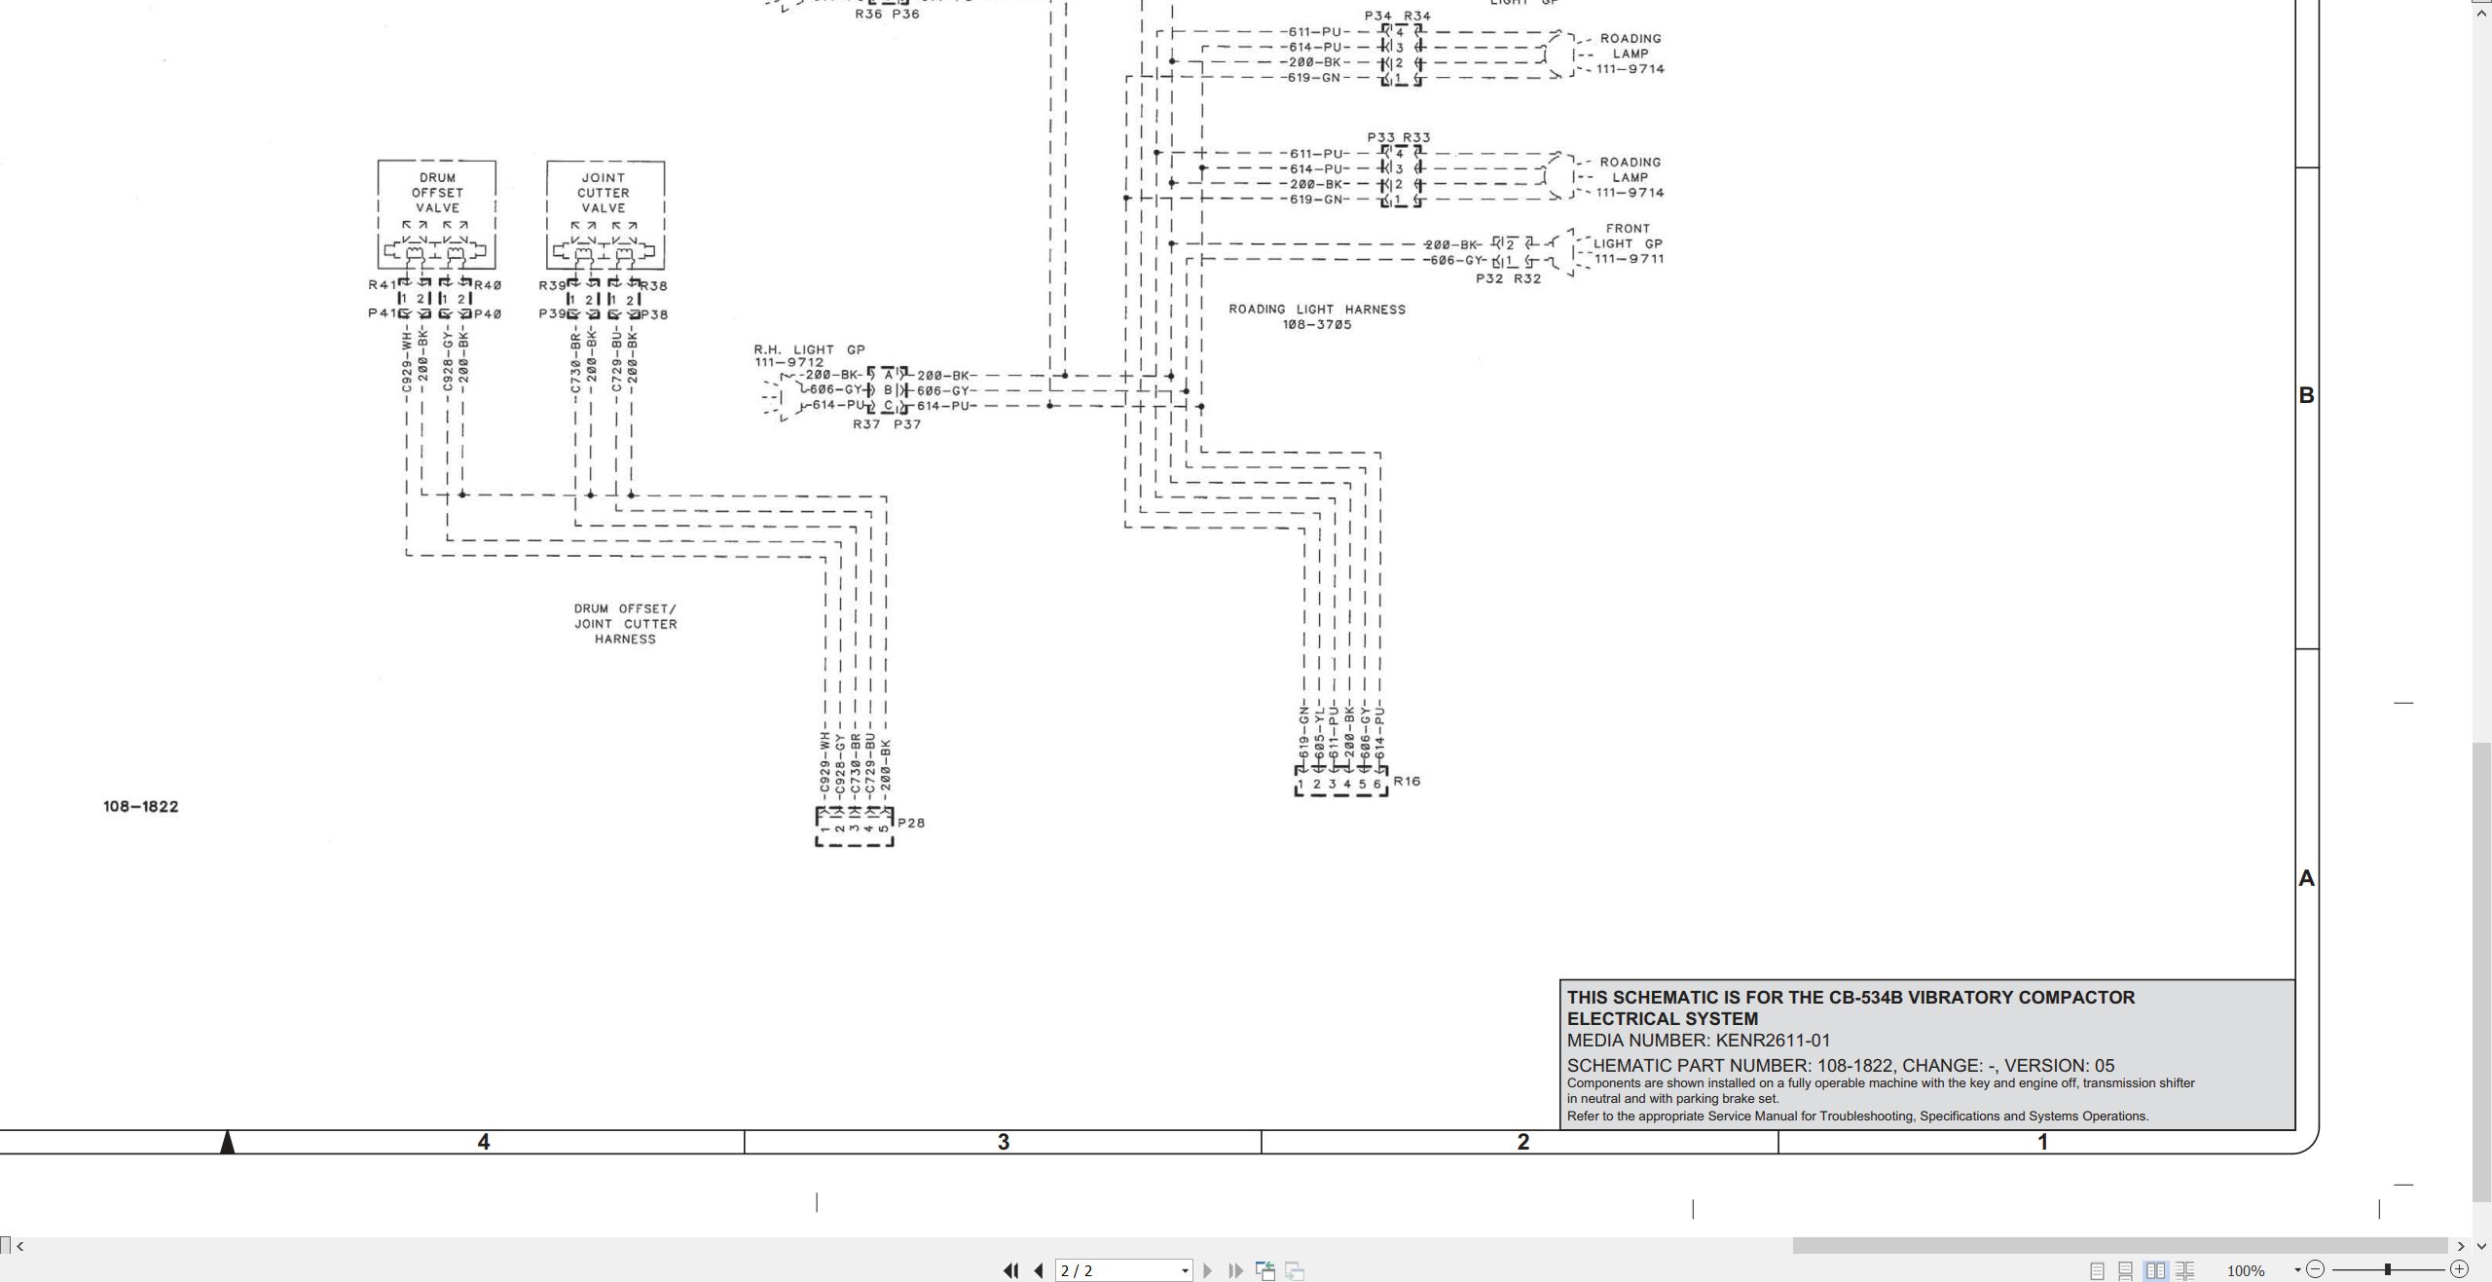2492x1282 pixels.
Task: Switch to single page view
Action: pos(2097,1270)
